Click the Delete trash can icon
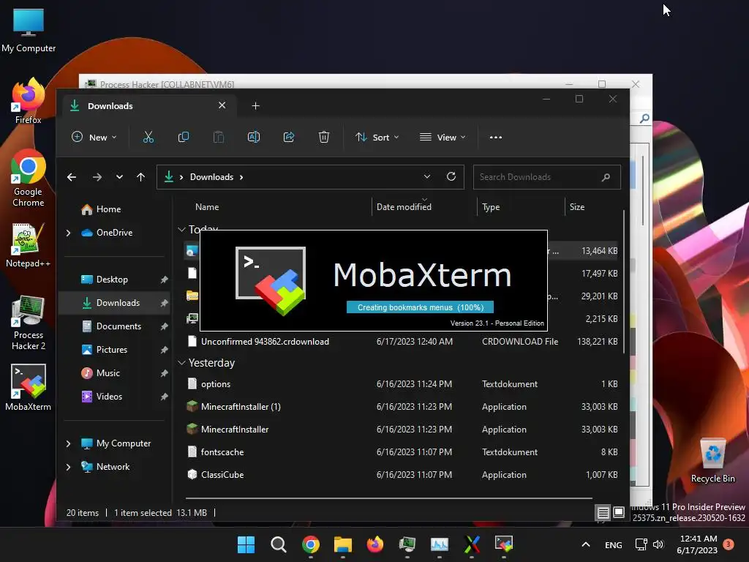This screenshot has height=562, width=749. pyautogui.click(x=324, y=137)
